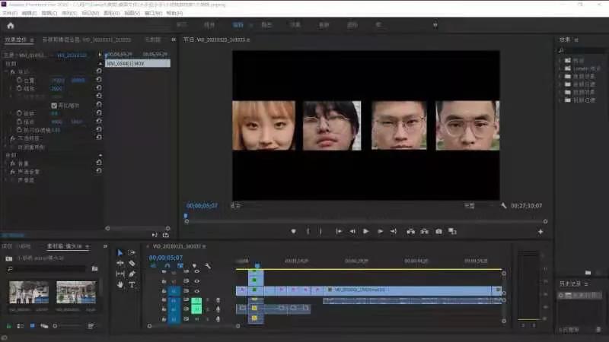Activate the Type text tool
Screen dimensions: 609x342
coord(132,284)
